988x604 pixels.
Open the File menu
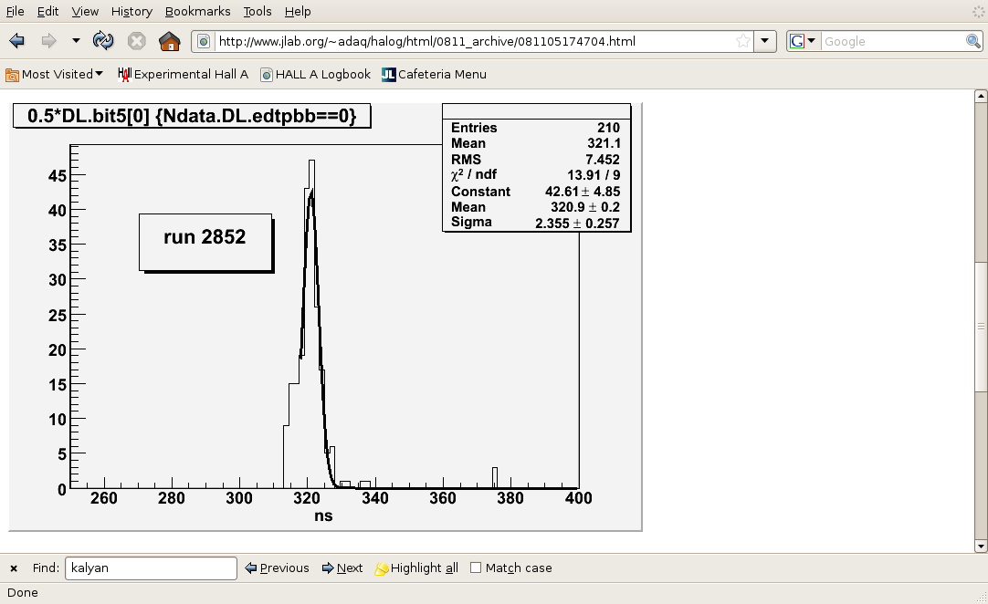[15, 11]
